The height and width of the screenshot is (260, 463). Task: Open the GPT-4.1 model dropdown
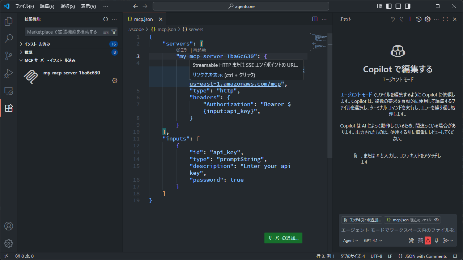[x=373, y=240]
